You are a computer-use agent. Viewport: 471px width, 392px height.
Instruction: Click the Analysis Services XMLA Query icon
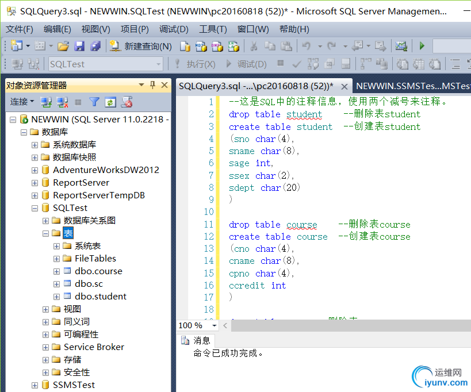pyautogui.click(x=233, y=46)
